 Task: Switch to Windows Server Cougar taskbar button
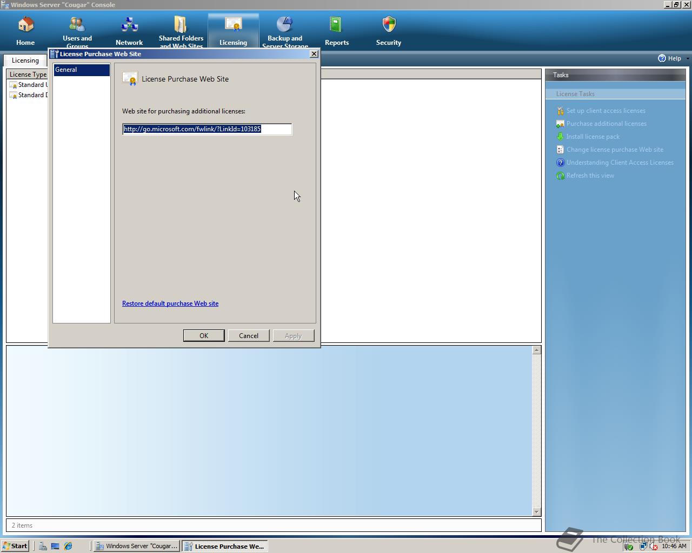136,546
